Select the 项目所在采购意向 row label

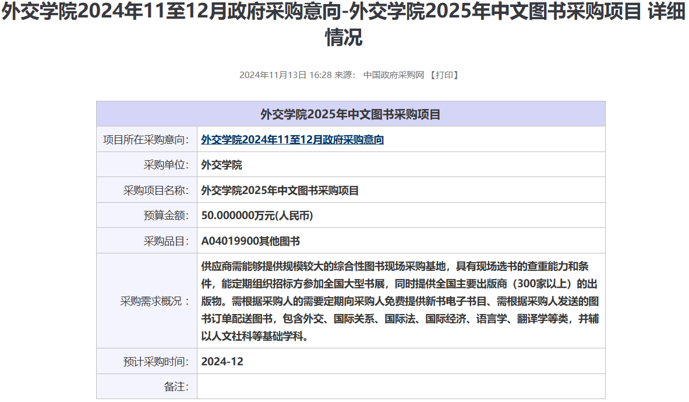point(146,140)
